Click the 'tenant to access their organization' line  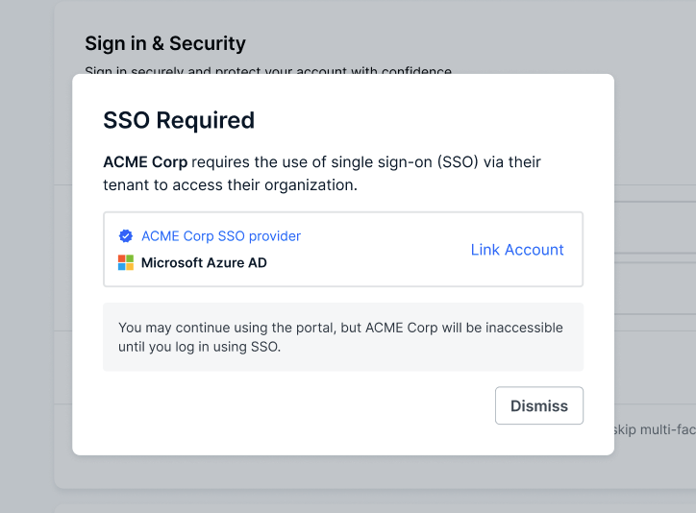(x=230, y=184)
